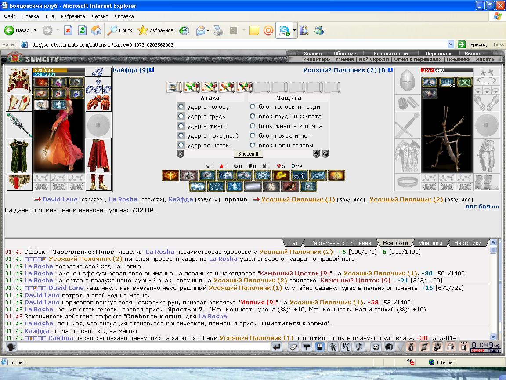Click the orange @ toolbar icon
Screen dimensions: 506x380
(x=268, y=30)
